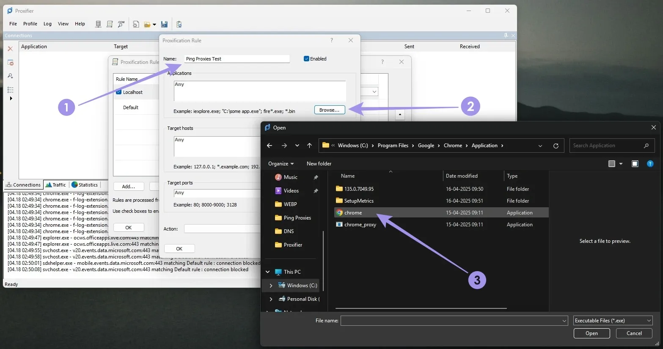663x349 pixels.
Task: Click the open profile folder toolbar icon
Action: pyautogui.click(x=147, y=24)
